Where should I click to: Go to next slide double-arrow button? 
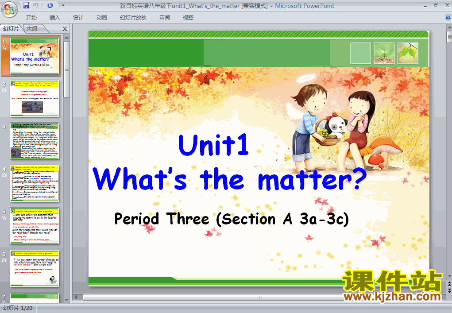pyautogui.click(x=449, y=290)
